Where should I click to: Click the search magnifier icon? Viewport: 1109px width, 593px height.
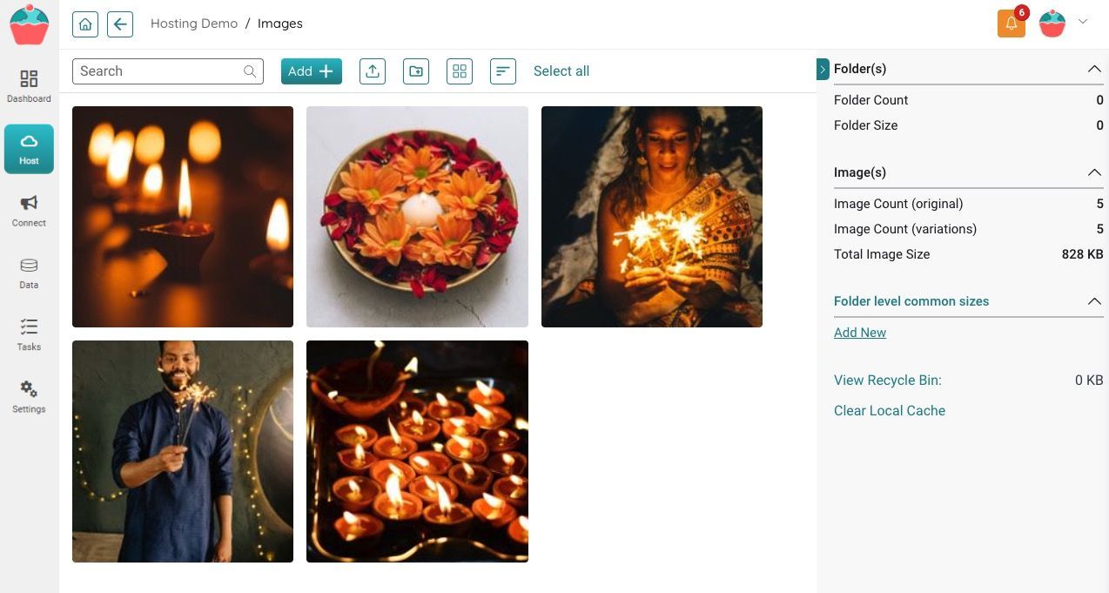(x=250, y=71)
